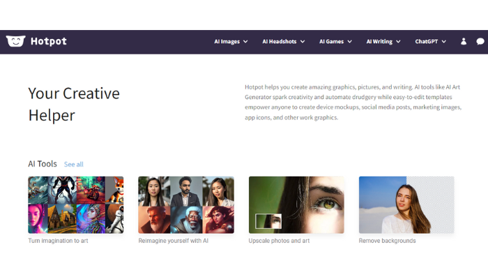Open the green eye upscaler thumbnail

(x=296, y=205)
